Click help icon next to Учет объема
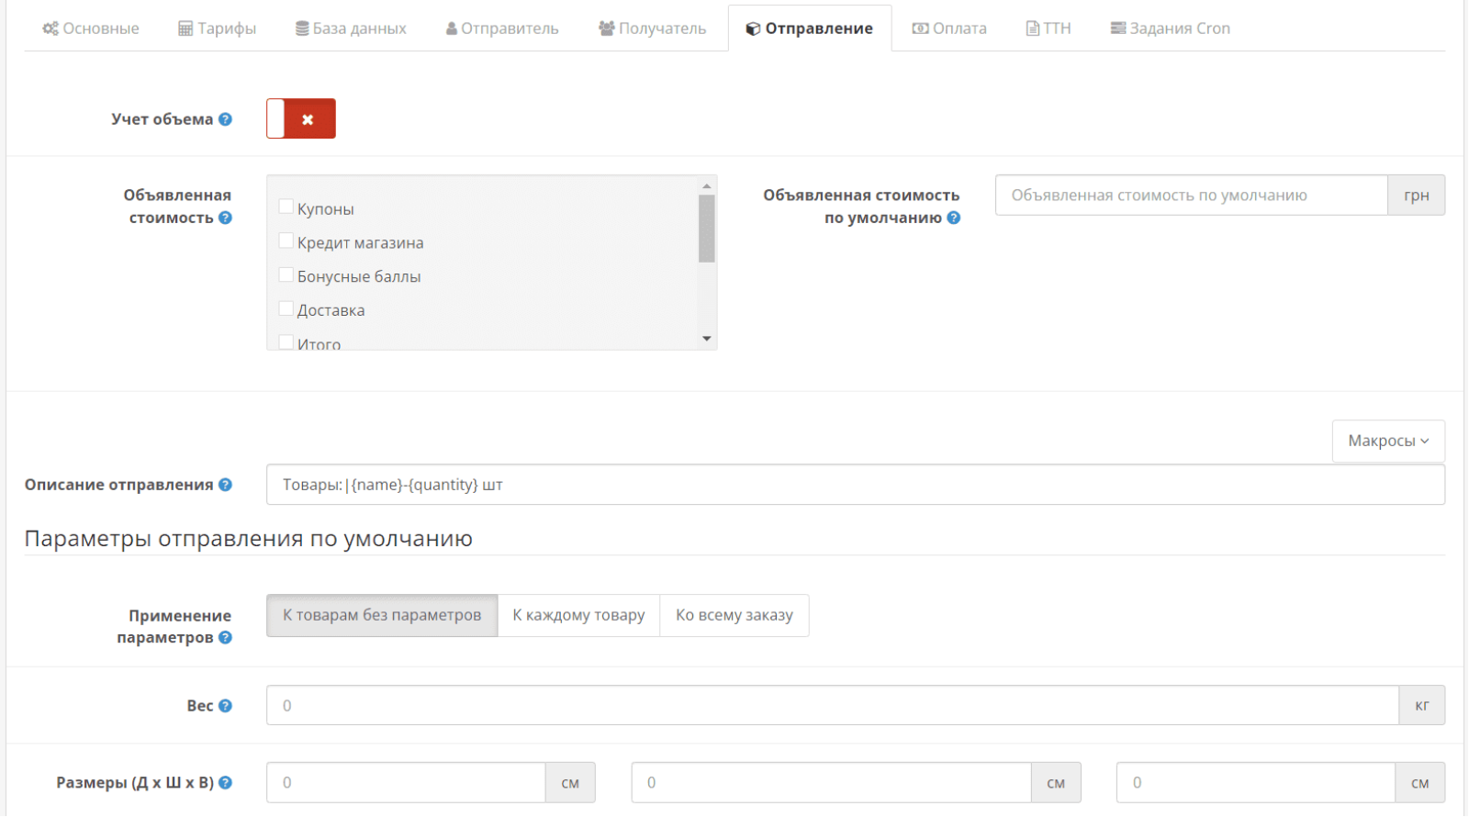Image resolution: width=1469 pixels, height=817 pixels. (x=225, y=119)
